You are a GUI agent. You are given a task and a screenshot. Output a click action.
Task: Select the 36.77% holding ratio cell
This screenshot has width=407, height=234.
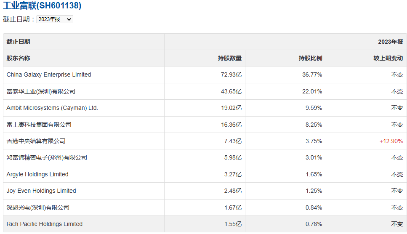click(x=314, y=74)
